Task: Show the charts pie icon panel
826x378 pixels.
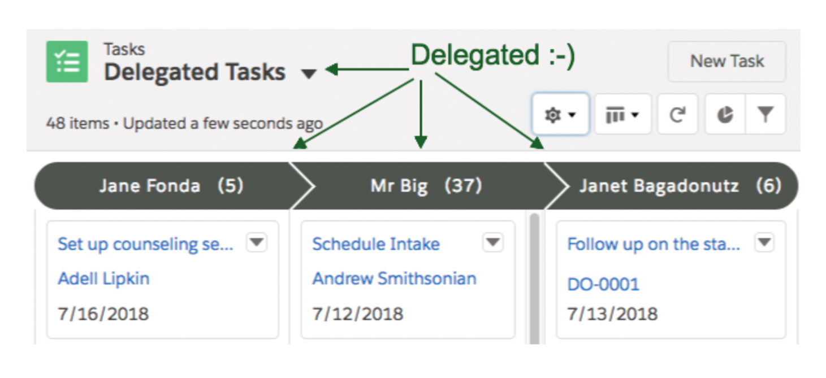Action: pyautogui.click(x=725, y=115)
